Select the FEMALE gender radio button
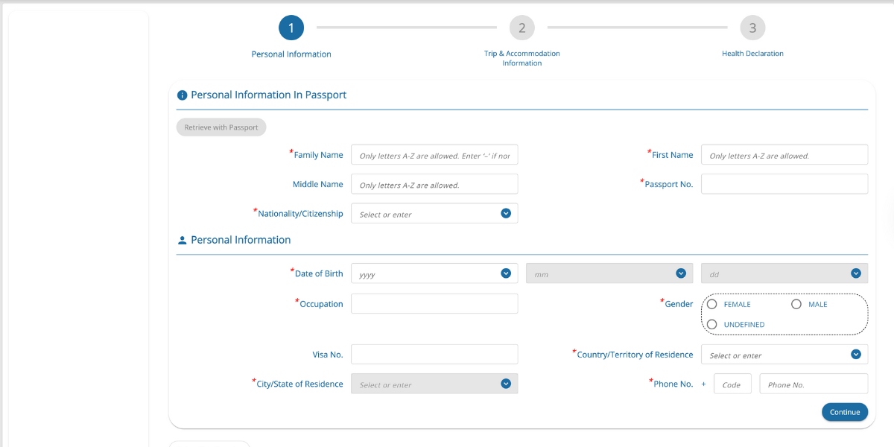Screen dimensions: 894x447 (712, 304)
